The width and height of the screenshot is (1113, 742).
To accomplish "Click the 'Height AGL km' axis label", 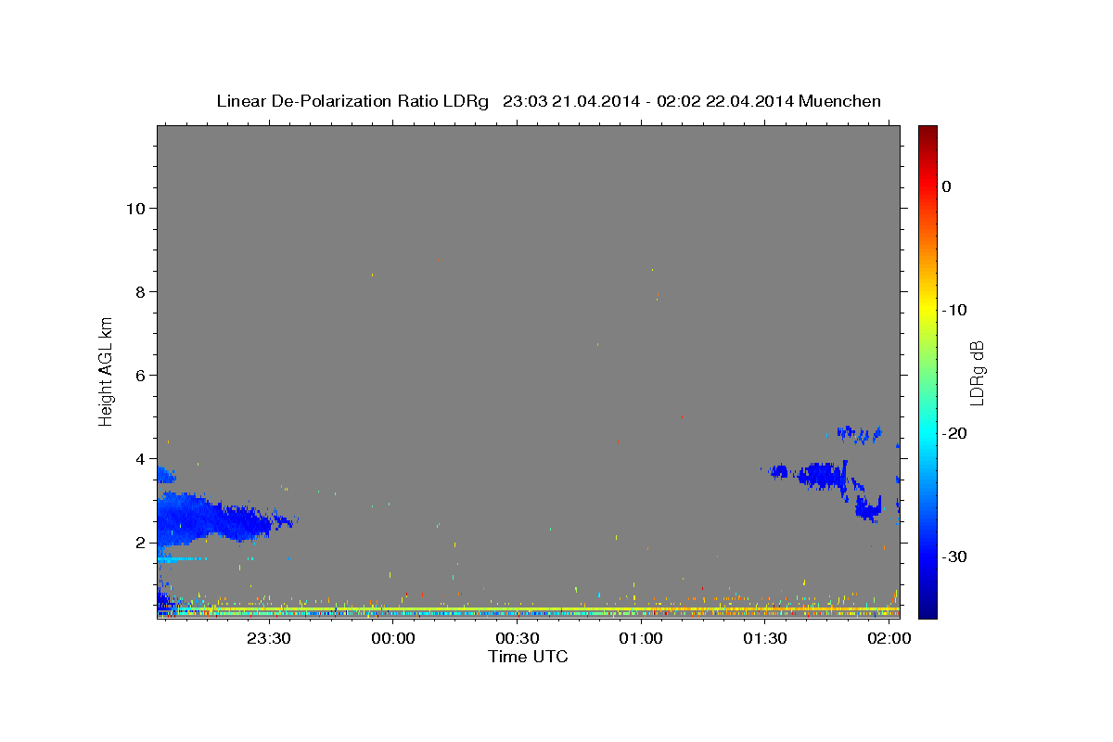I will [106, 371].
